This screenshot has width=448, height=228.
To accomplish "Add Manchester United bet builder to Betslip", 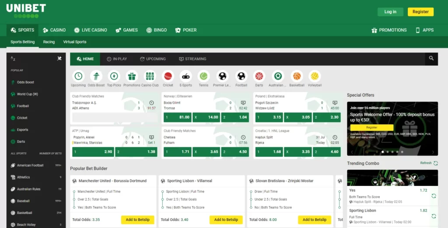I will click(x=137, y=220).
